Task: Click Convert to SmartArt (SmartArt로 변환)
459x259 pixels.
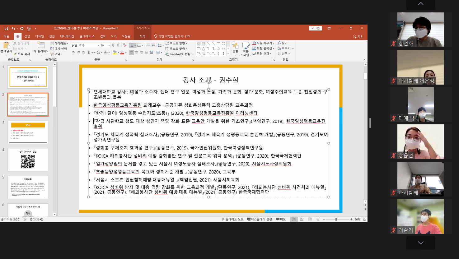Action: pyautogui.click(x=179, y=54)
